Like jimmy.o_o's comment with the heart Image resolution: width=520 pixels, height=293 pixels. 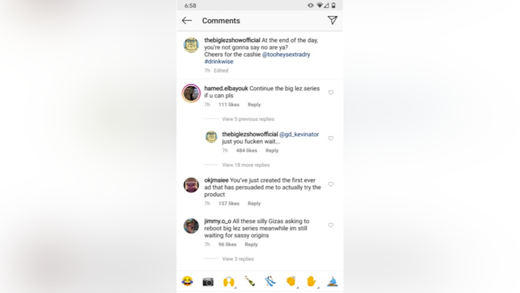click(331, 226)
